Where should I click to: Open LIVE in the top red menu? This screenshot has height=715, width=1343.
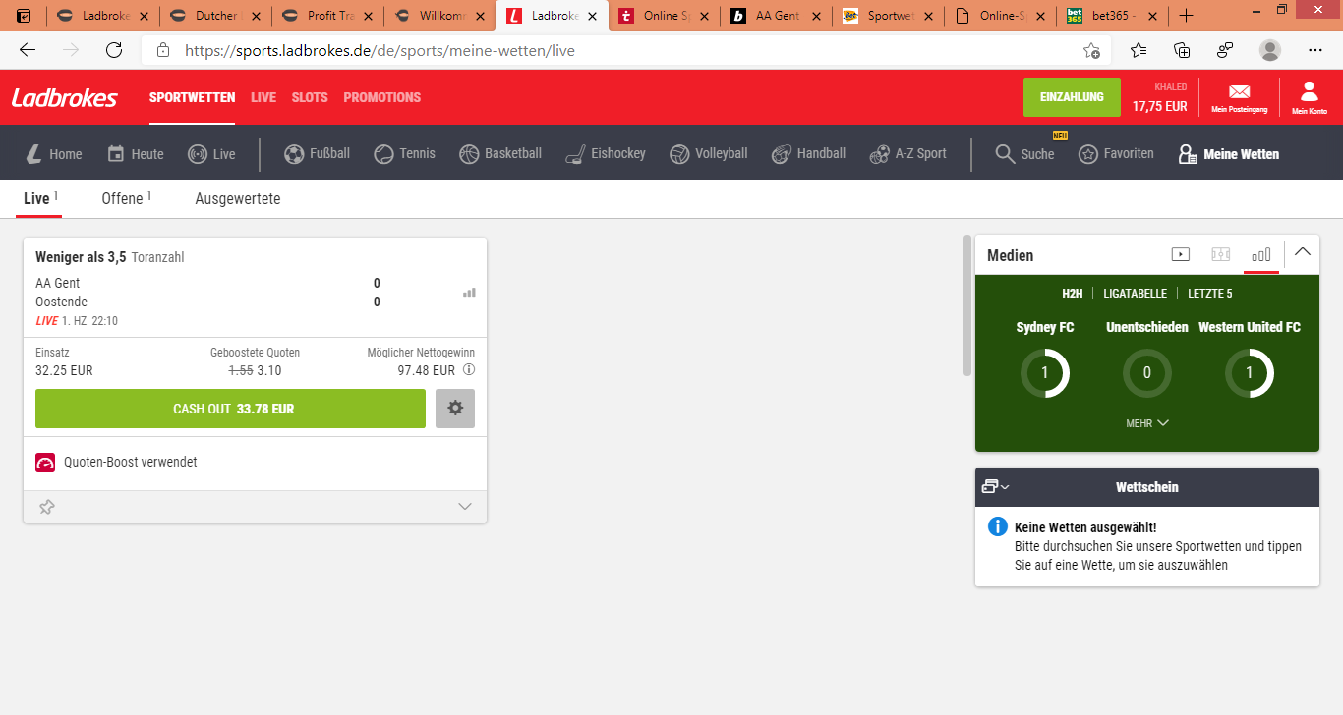263,97
